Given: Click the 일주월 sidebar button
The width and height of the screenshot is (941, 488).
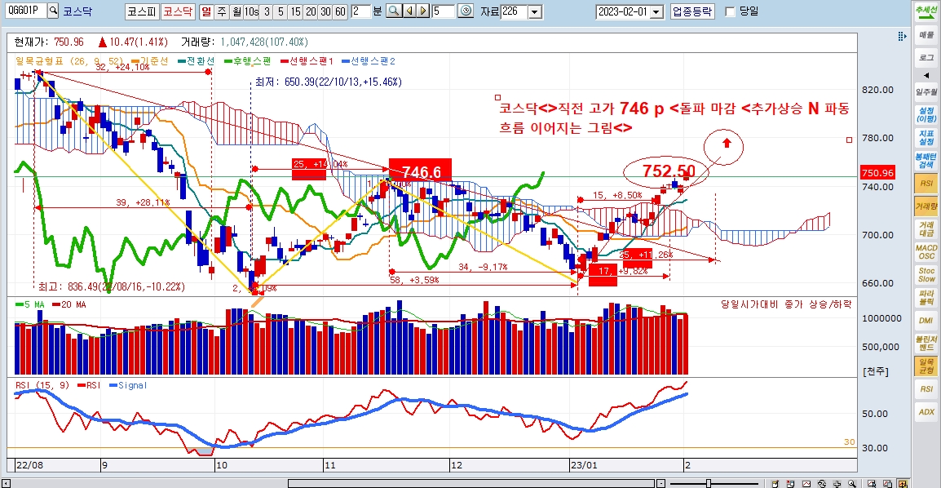Looking at the screenshot, I should pyautogui.click(x=926, y=92).
